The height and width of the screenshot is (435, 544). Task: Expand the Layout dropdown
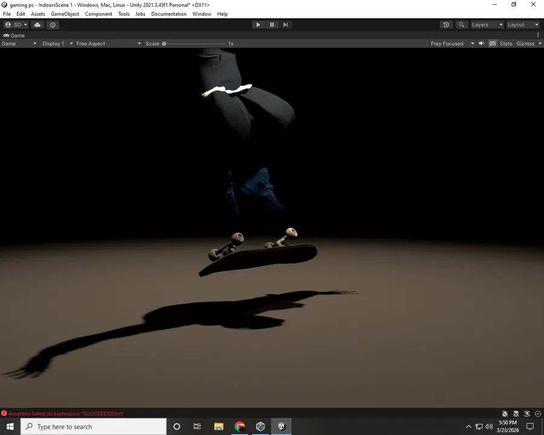(523, 25)
